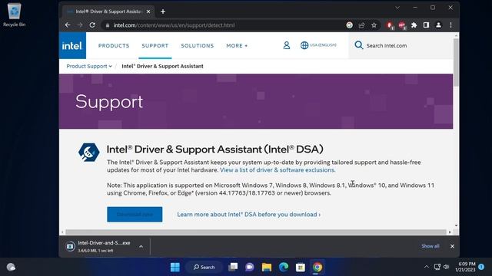Open the SOLUTIONS menu
This screenshot has height=276, width=492.
point(197,46)
